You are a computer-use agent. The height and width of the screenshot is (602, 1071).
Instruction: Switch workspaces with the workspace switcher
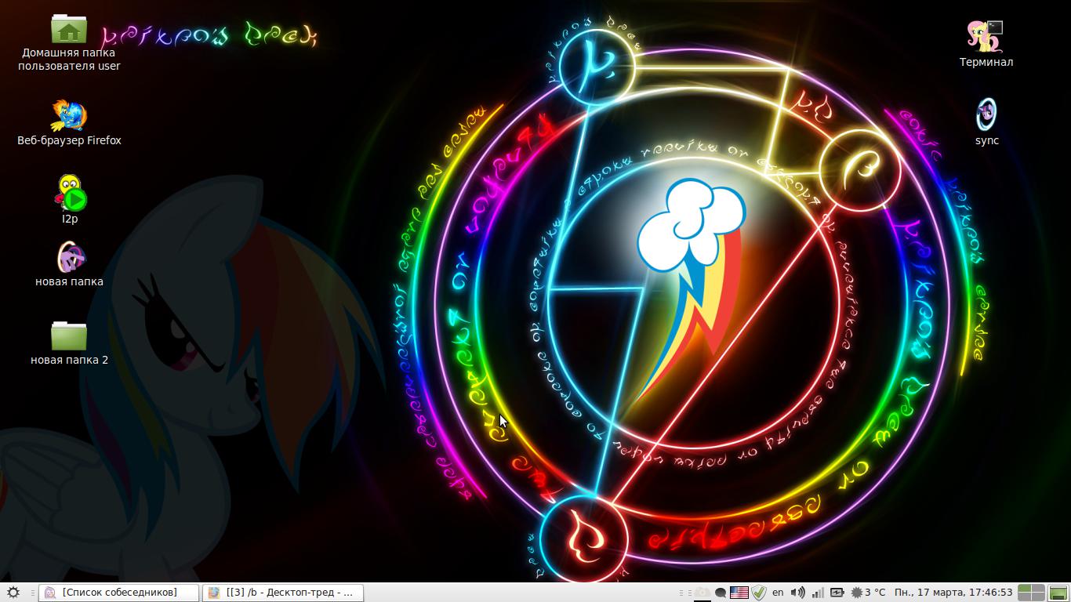1031,593
